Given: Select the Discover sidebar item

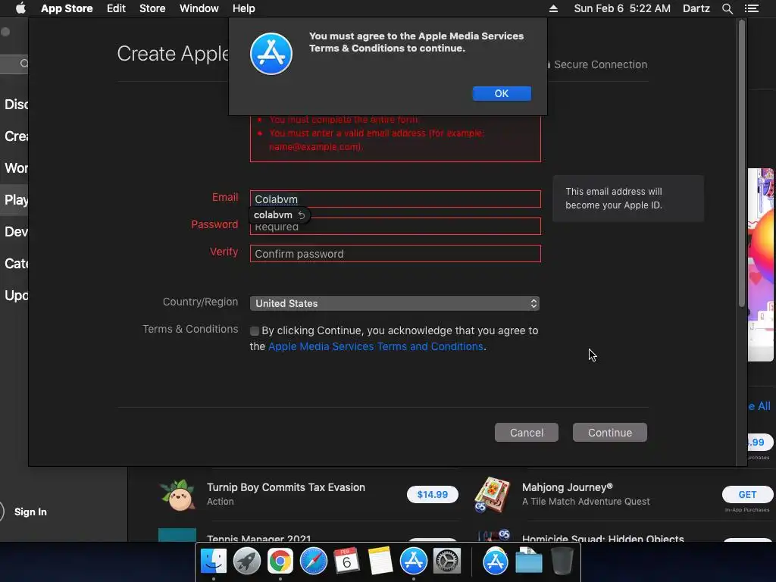Looking at the screenshot, I should pyautogui.click(x=14, y=104).
